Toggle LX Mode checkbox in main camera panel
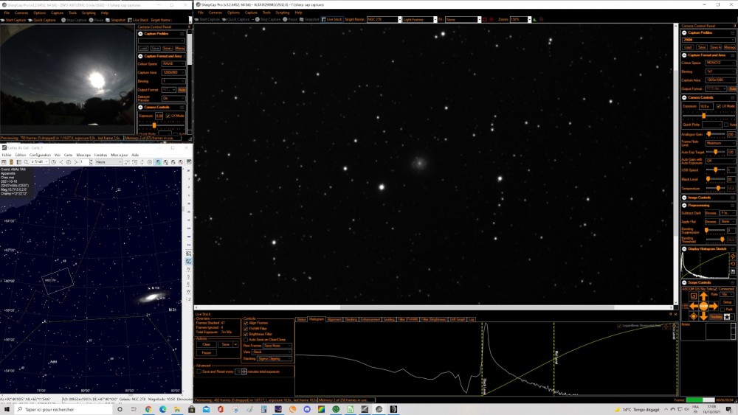This screenshot has width=738, height=415. click(719, 106)
